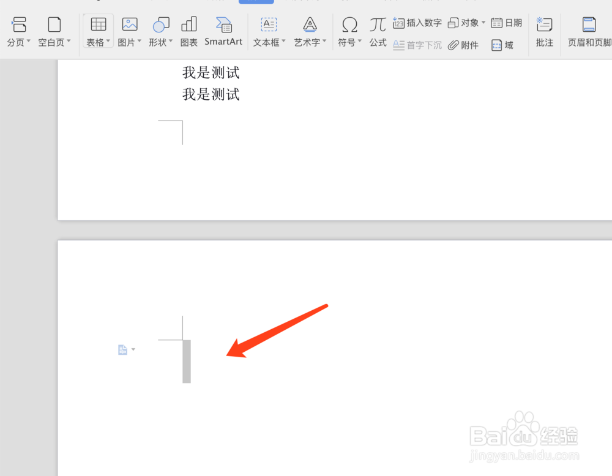Click 插入数字 to insert numbers
Screen dimensions: 612x476
tap(417, 23)
